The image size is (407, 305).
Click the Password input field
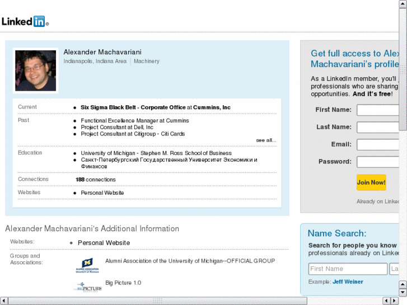coord(378,162)
